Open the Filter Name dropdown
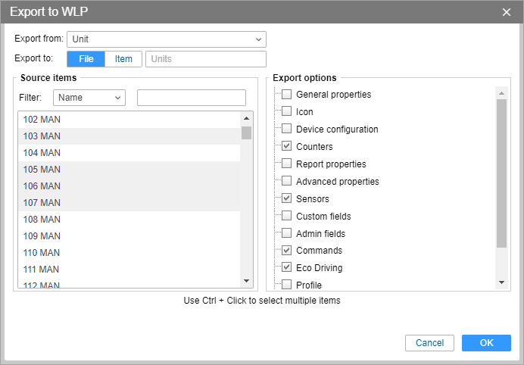Viewport: 524px width, 365px height. [x=89, y=98]
